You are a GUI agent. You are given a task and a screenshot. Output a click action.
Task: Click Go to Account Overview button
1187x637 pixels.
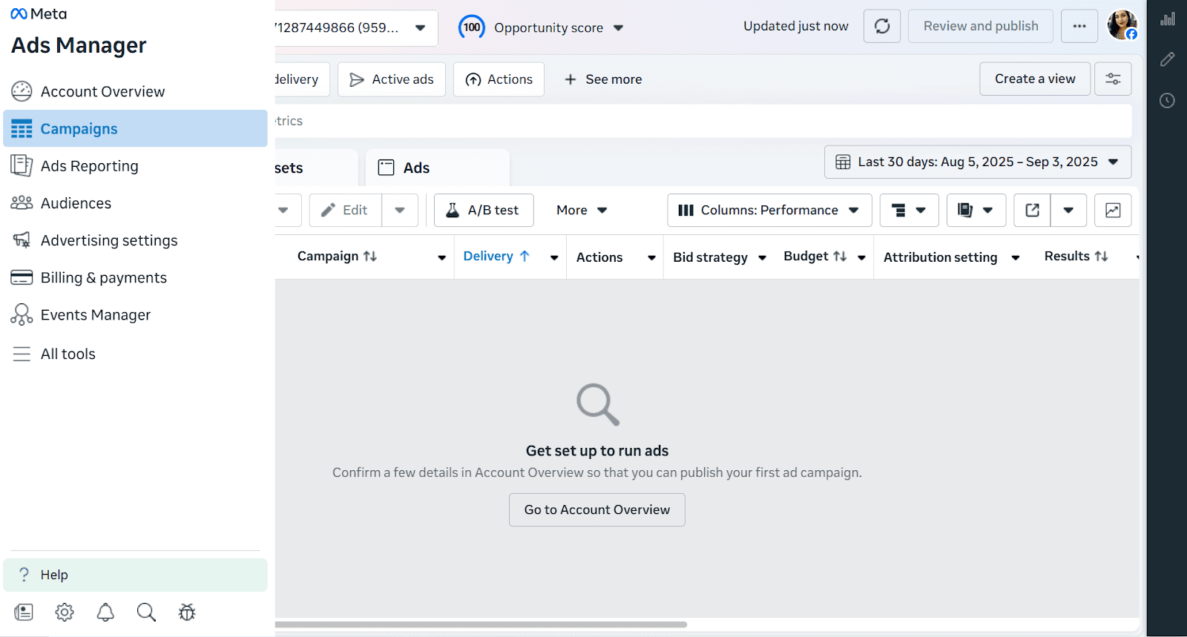click(596, 510)
